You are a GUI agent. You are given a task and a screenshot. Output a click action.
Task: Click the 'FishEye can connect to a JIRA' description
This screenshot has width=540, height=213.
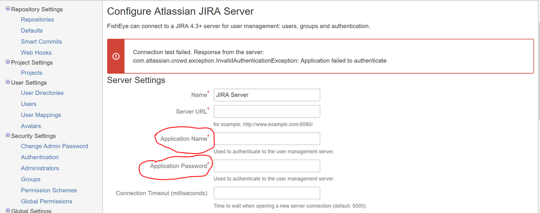click(x=239, y=26)
